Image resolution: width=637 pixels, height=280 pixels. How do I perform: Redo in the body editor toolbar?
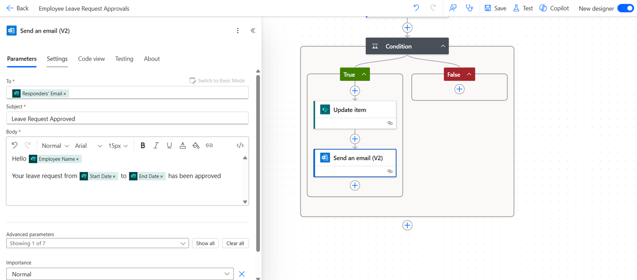(x=28, y=145)
